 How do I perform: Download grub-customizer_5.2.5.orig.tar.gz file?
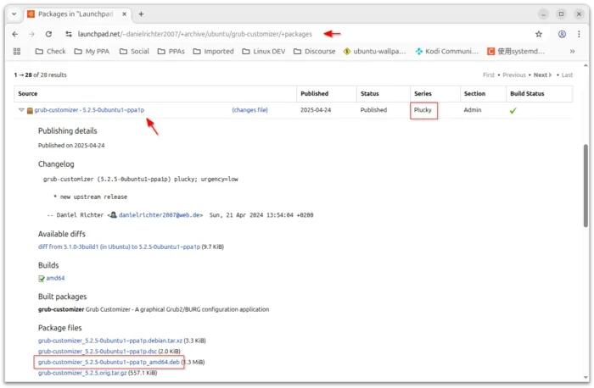(82, 373)
